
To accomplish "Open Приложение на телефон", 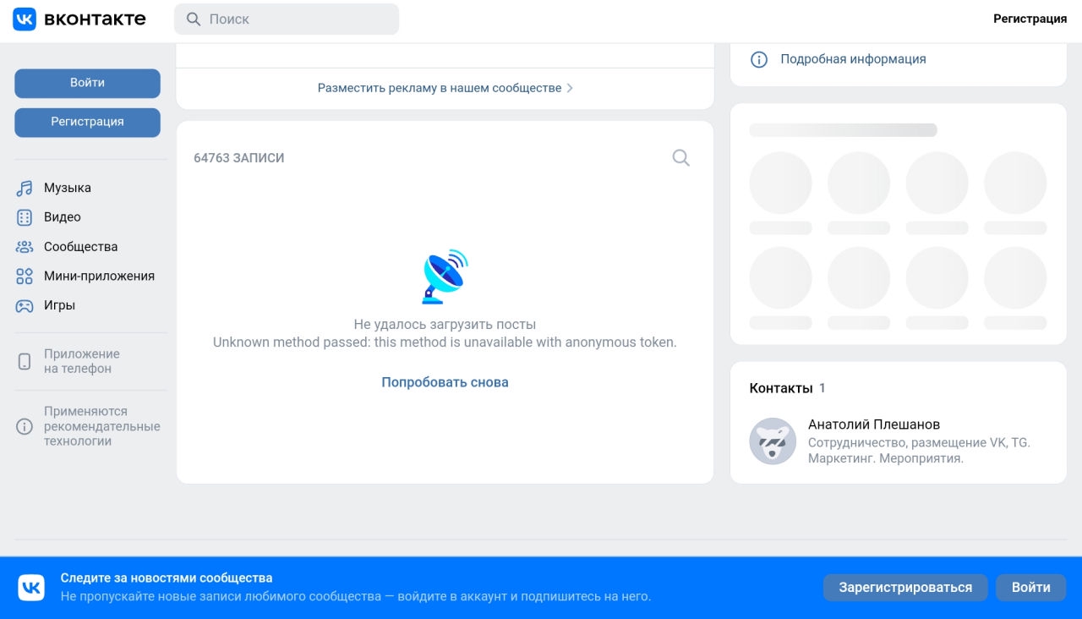I will (82, 361).
